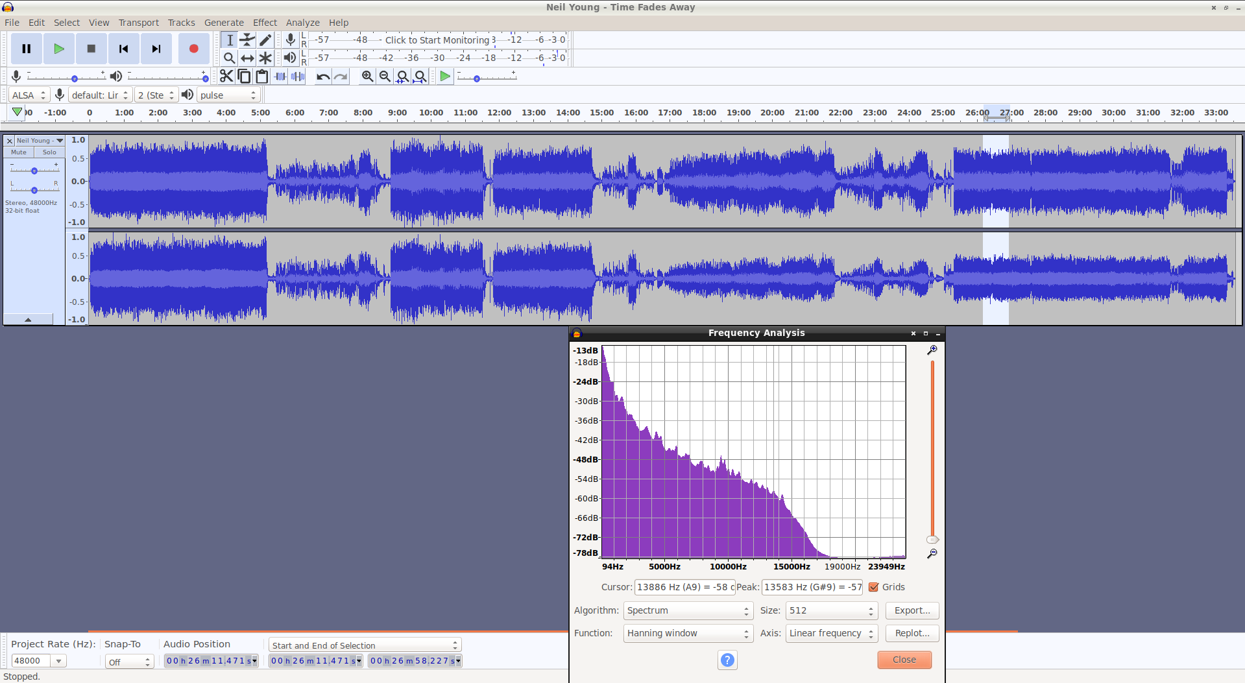Image resolution: width=1245 pixels, height=683 pixels.
Task: Click the Replot... button
Action: point(912,633)
